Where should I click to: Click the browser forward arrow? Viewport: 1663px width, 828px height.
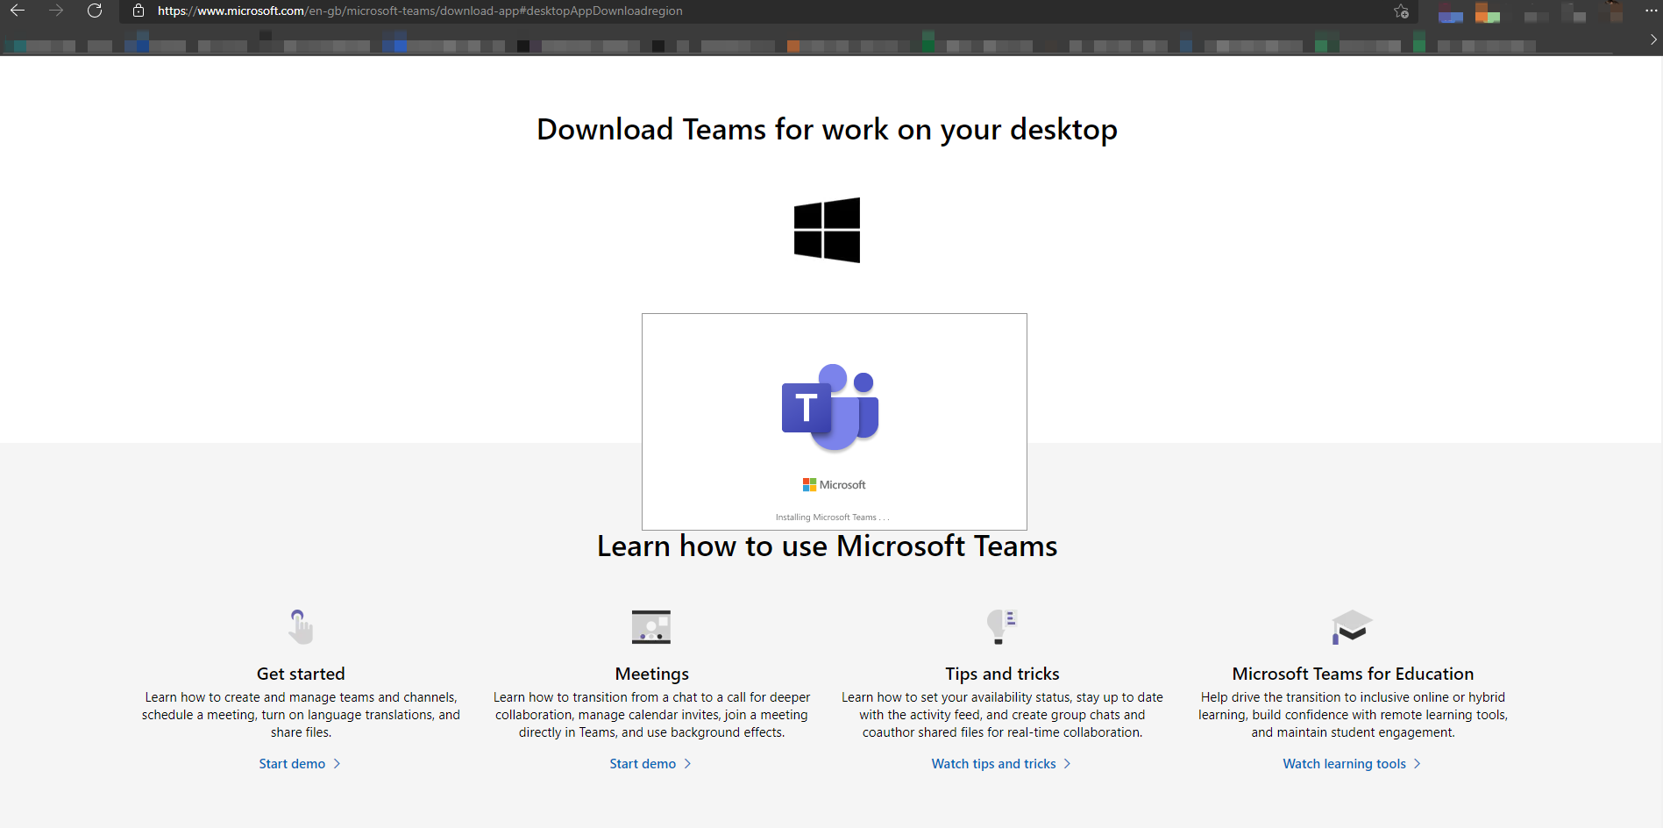pyautogui.click(x=56, y=11)
